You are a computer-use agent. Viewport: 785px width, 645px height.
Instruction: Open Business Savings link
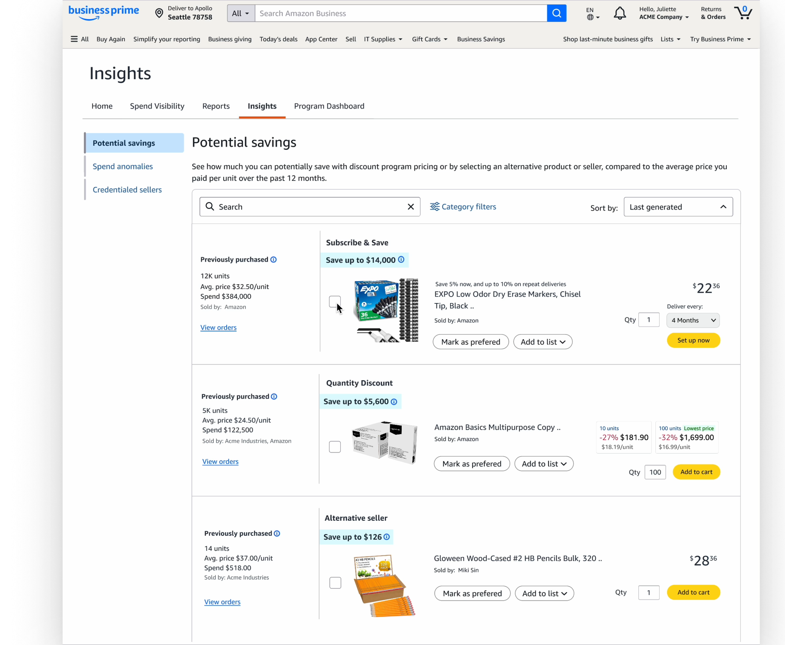tap(481, 39)
